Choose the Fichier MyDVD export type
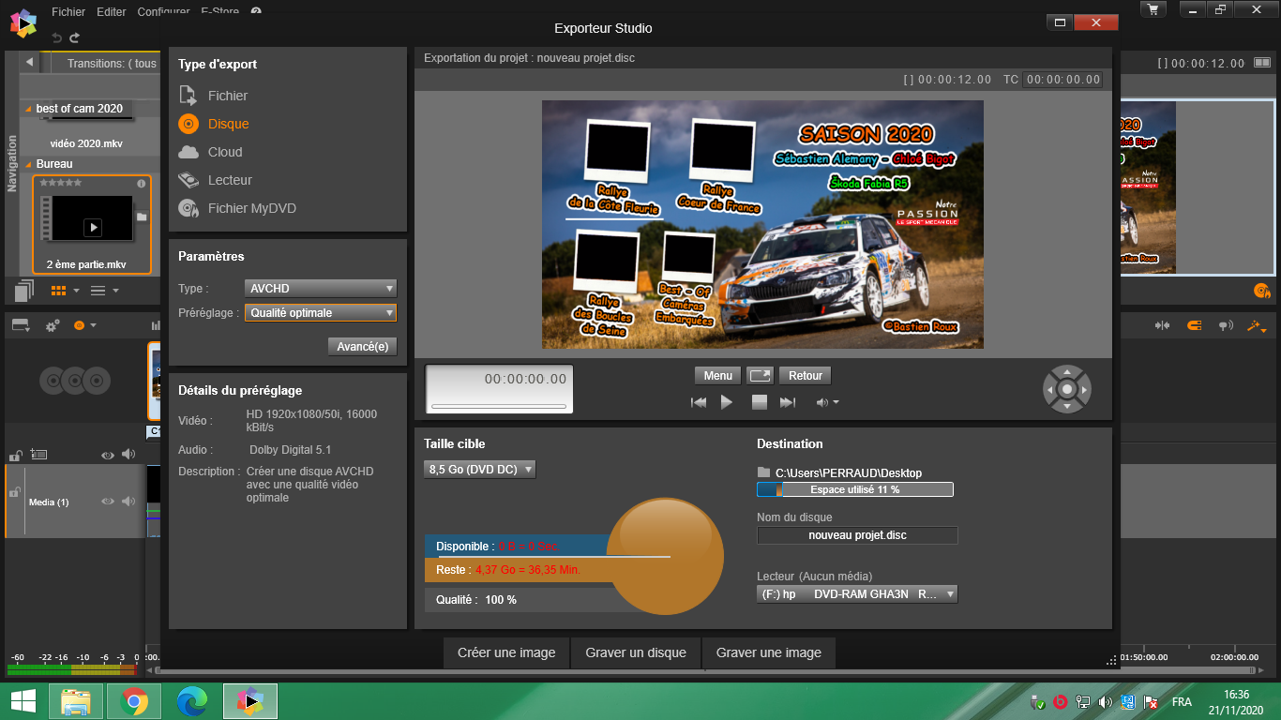The image size is (1281, 720). (x=251, y=208)
